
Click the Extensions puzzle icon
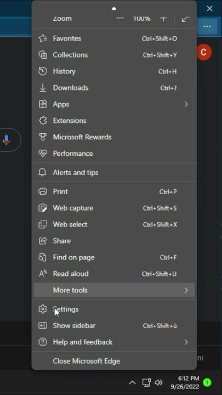(x=43, y=121)
